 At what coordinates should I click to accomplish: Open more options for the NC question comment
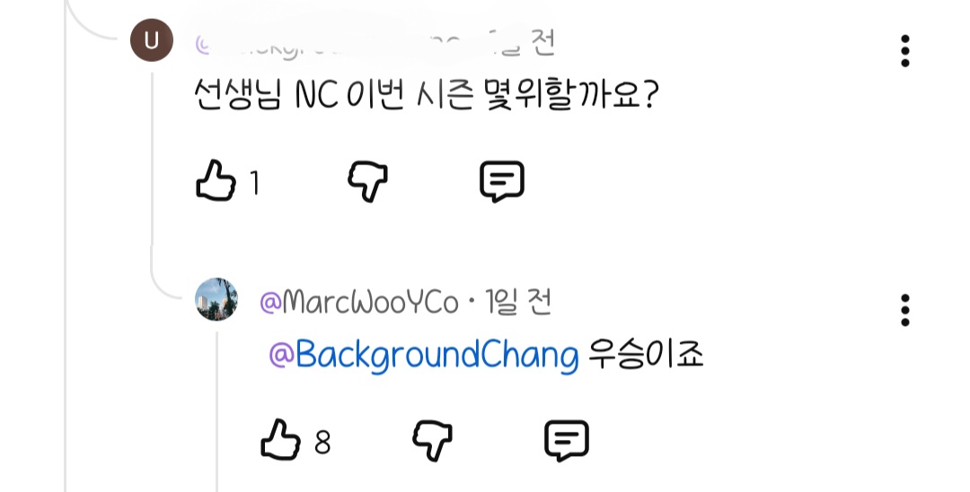[904, 50]
